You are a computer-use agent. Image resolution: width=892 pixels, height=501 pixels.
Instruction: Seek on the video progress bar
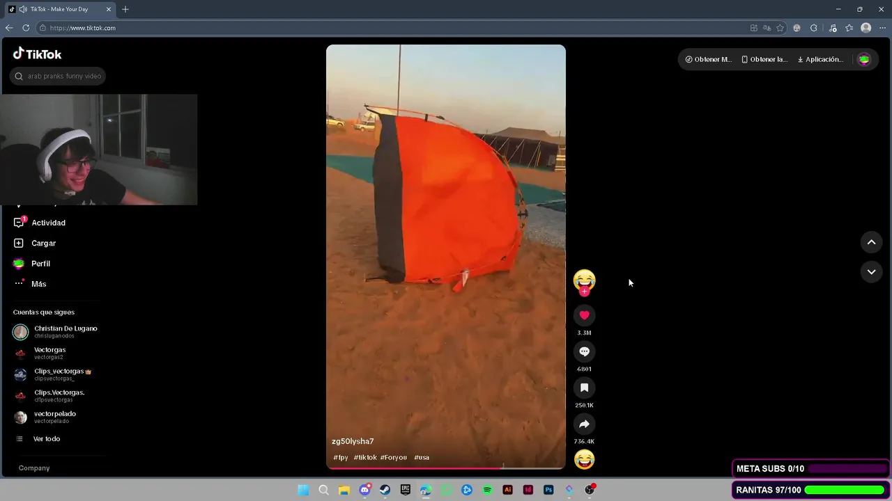[x=446, y=468]
